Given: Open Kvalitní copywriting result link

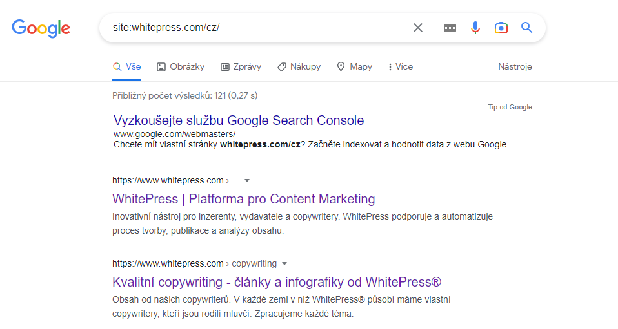Looking at the screenshot, I should pyautogui.click(x=277, y=282).
